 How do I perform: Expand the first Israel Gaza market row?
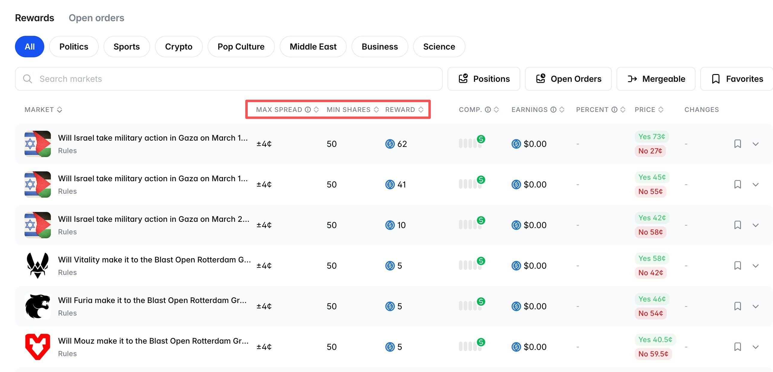tap(755, 144)
